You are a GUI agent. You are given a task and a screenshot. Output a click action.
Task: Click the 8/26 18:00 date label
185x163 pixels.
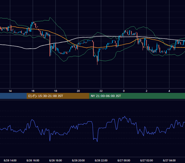pos(55,160)
